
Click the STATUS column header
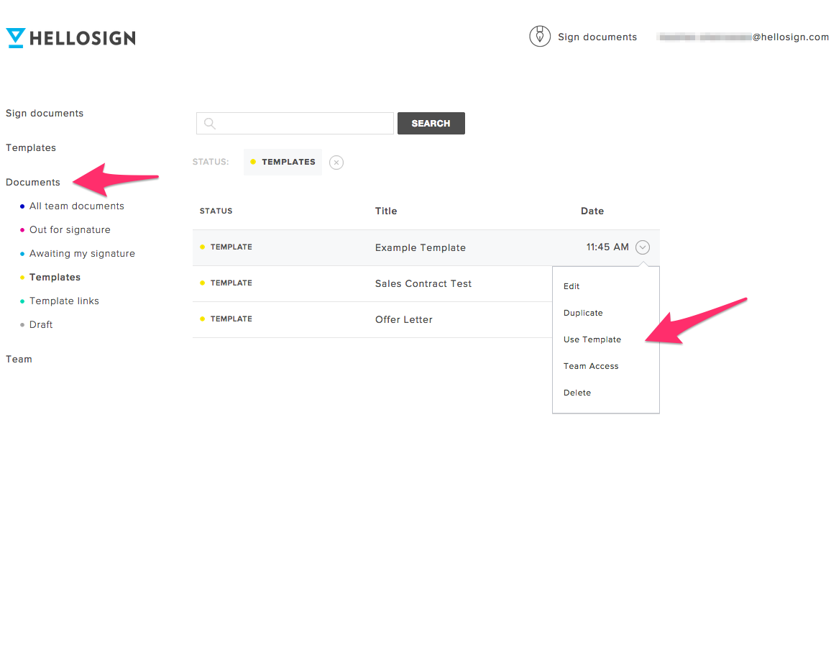coord(216,211)
